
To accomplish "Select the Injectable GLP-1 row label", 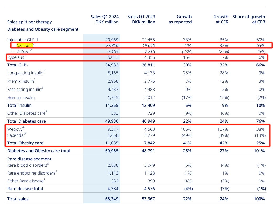I will pyautogui.click(x=23, y=40).
